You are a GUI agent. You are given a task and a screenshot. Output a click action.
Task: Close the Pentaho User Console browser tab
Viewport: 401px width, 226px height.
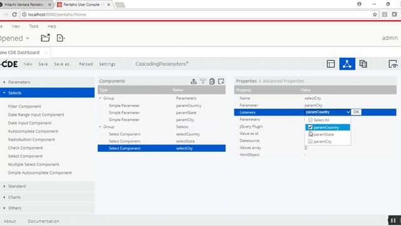[x=108, y=4]
